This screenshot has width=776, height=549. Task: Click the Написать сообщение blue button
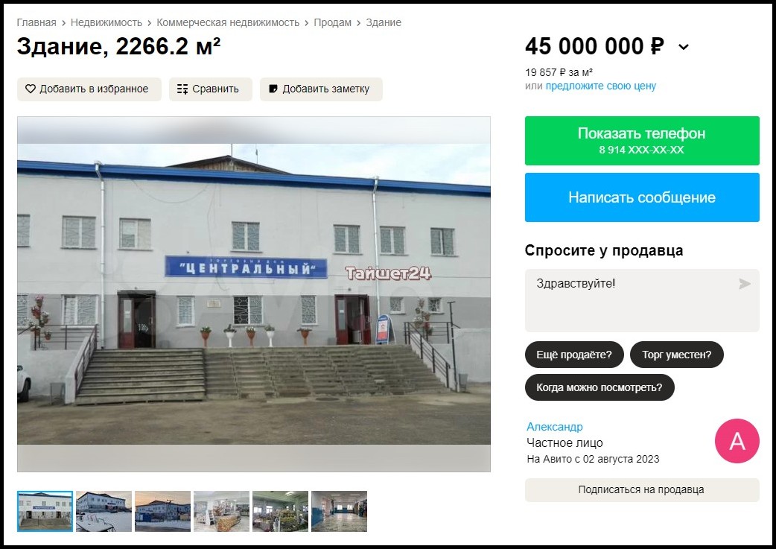pos(642,197)
